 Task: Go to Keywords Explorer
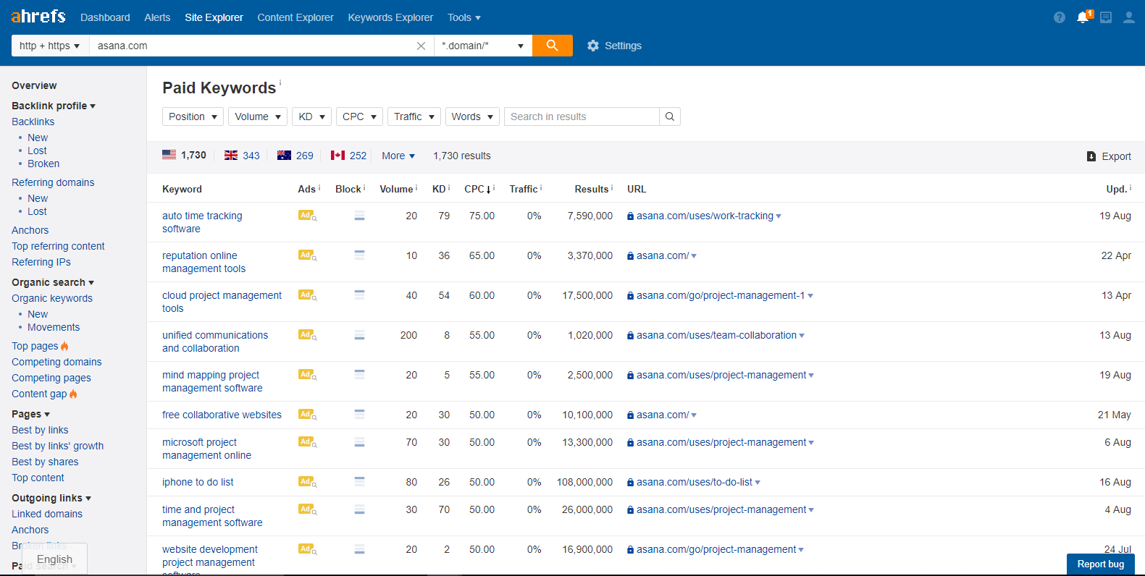coord(390,17)
